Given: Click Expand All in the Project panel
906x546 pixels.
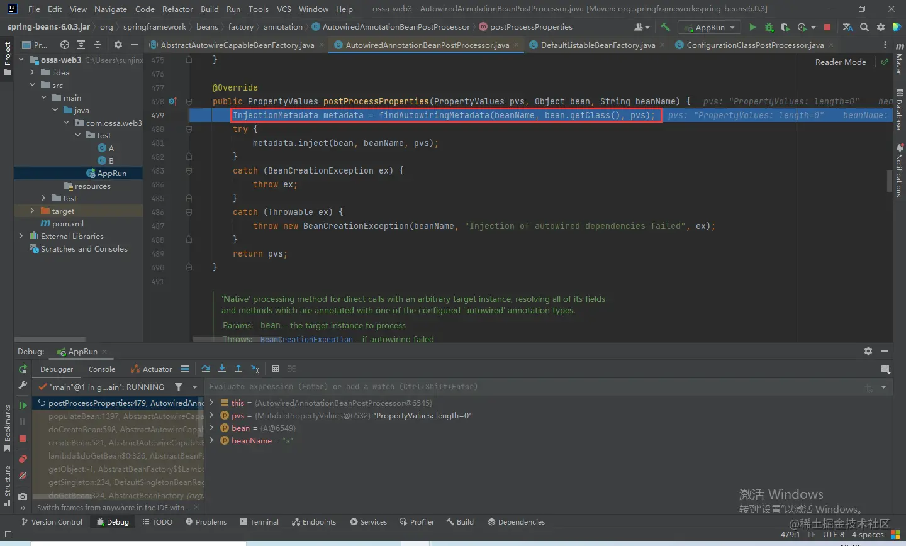Looking at the screenshot, I should pyautogui.click(x=81, y=45).
